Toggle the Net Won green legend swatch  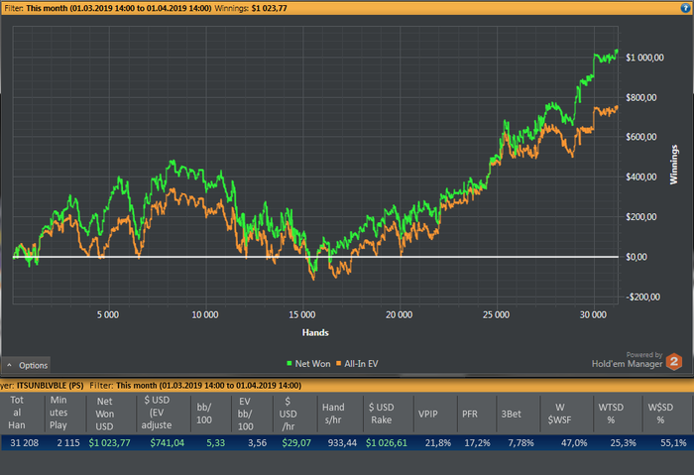pos(289,364)
